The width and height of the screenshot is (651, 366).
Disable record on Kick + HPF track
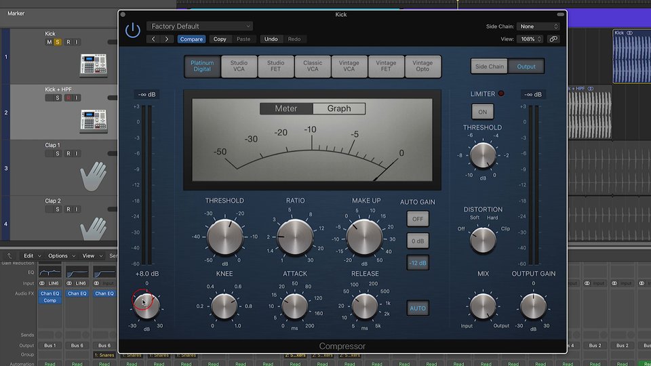point(68,98)
